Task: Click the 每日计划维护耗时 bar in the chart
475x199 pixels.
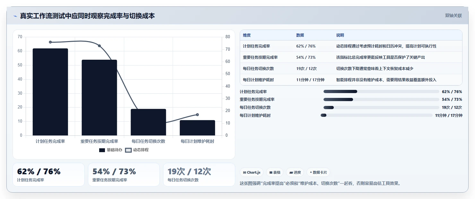Action: click(x=197, y=128)
